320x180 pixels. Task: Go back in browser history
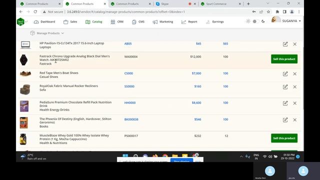[21, 12]
